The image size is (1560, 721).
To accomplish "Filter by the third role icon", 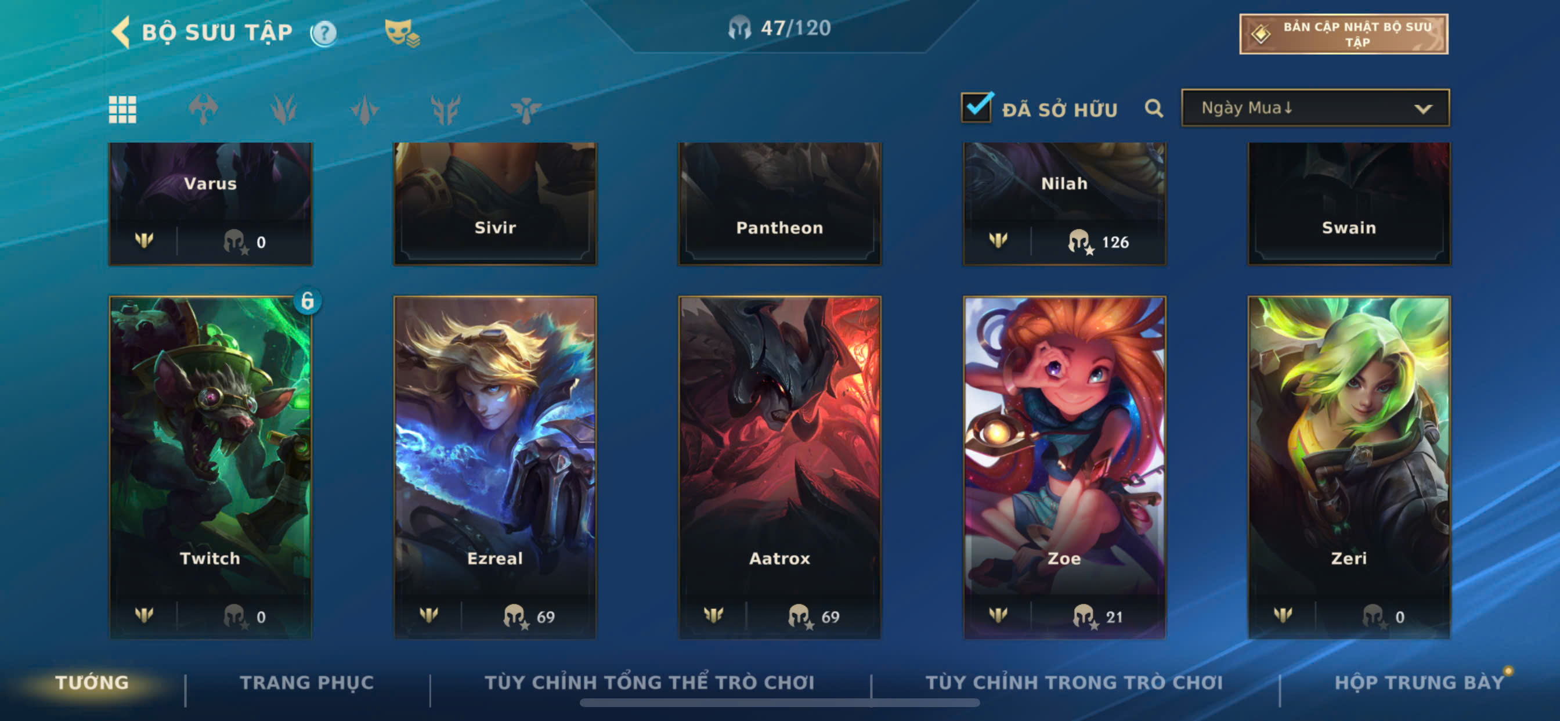I will pyautogui.click(x=364, y=110).
